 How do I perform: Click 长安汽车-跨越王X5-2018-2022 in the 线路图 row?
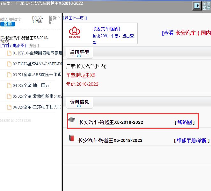coord(111,122)
